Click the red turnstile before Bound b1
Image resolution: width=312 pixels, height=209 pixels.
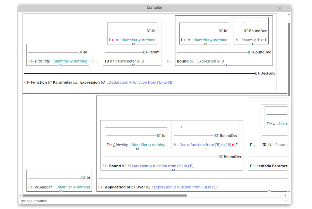[168, 61]
